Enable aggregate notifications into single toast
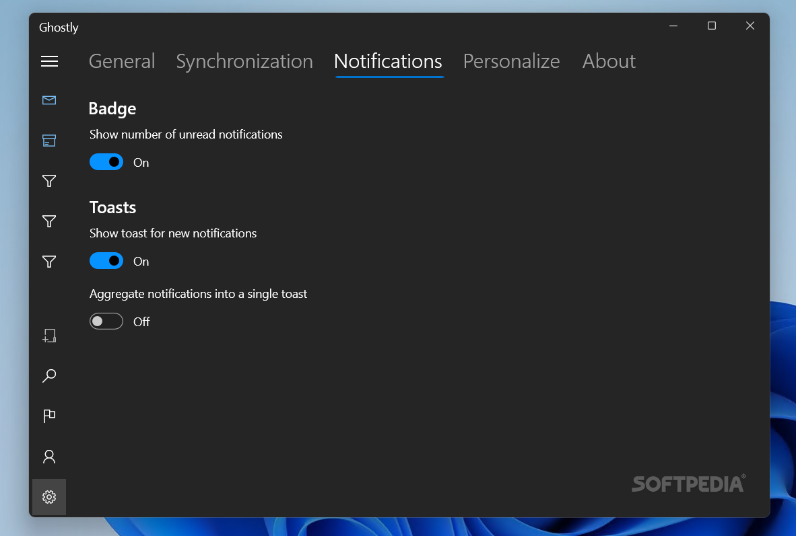This screenshot has width=796, height=536. point(106,321)
